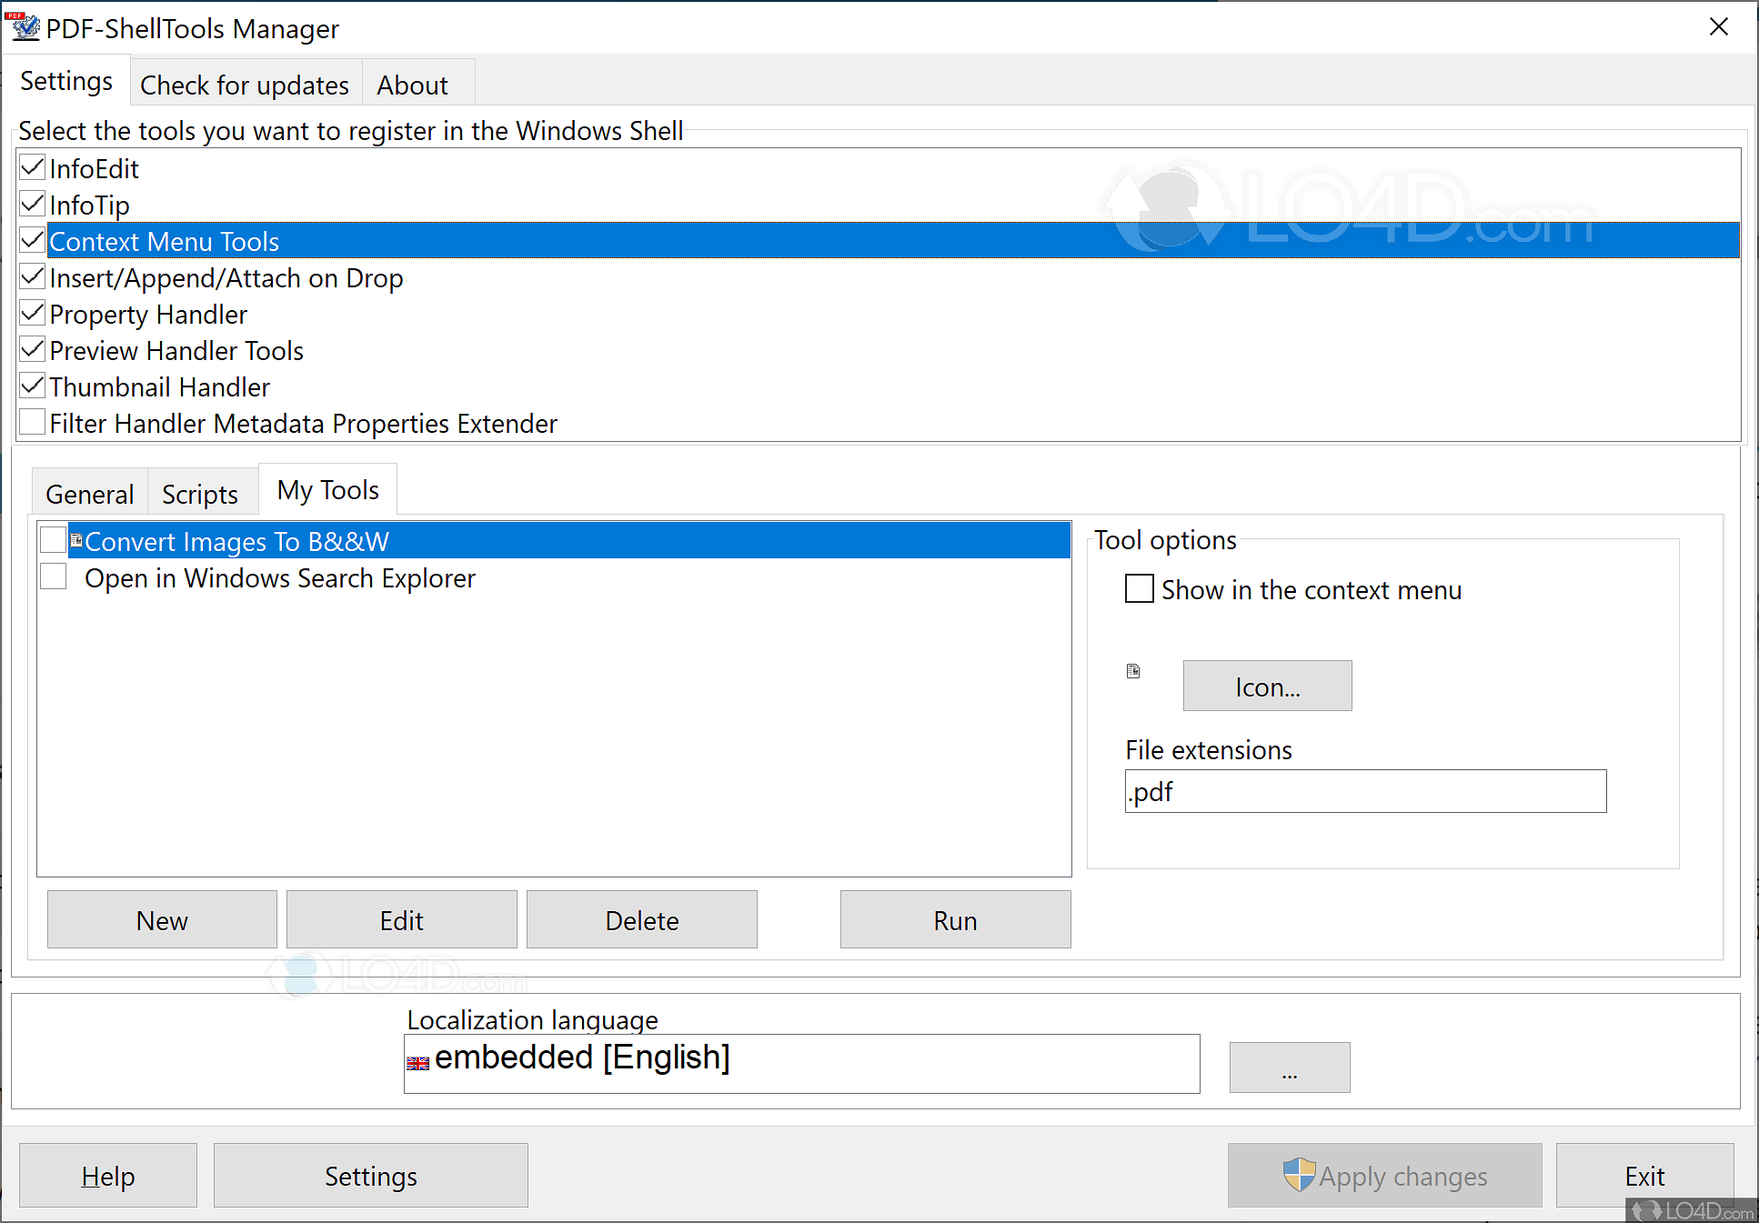The height and width of the screenshot is (1223, 1759).
Task: Check the Convert Images To B&&W checkbox
Action: click(53, 539)
